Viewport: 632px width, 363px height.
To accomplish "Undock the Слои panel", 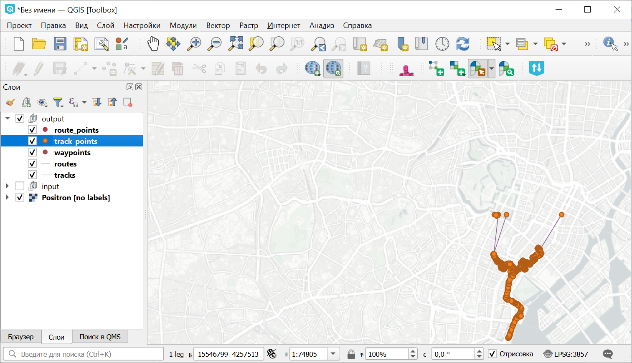I will (130, 87).
